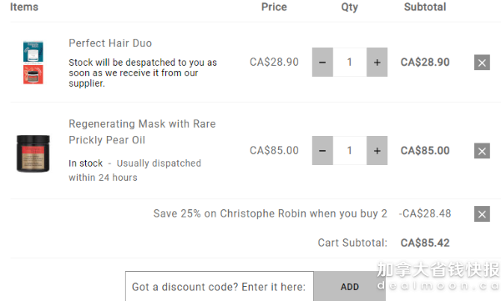Increase quantity of Regenerating Mask
Screen dimensions: 501x301
[x=377, y=151]
